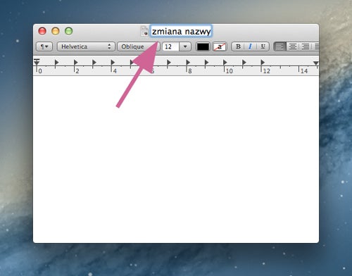Select the tab stop between ruler 0 and 2
Viewport: 352px width, 276px height.
tap(57, 62)
